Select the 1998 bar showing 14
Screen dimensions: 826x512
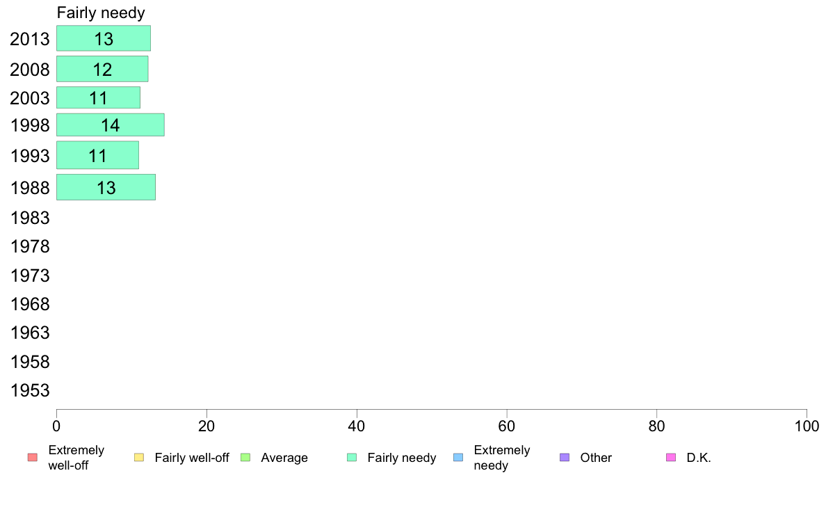click(x=111, y=125)
